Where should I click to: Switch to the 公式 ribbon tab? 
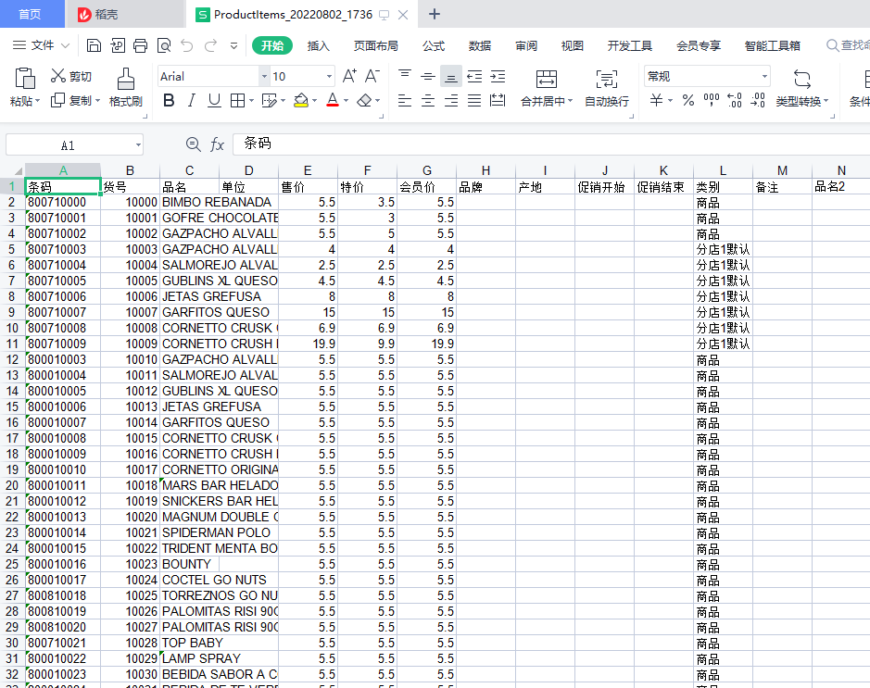click(434, 45)
